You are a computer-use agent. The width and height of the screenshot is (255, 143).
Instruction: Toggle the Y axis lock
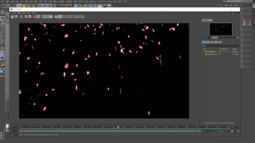44,6
